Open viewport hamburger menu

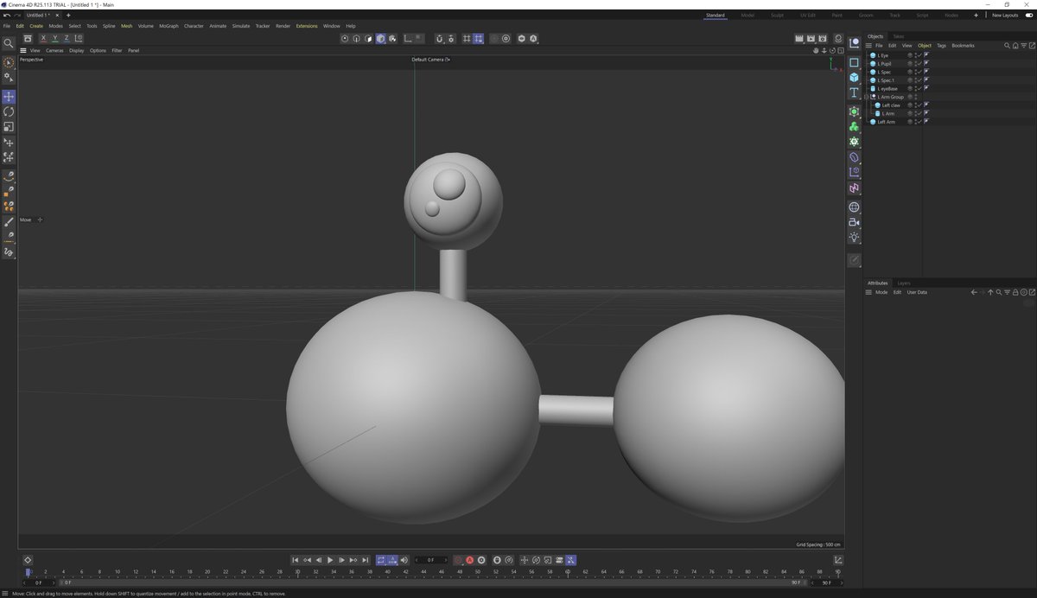(x=24, y=50)
